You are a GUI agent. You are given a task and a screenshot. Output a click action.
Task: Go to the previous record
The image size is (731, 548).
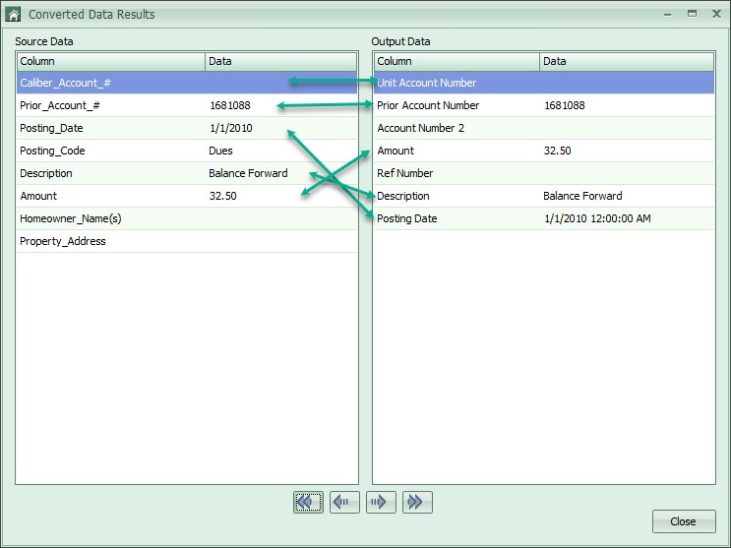click(x=343, y=503)
